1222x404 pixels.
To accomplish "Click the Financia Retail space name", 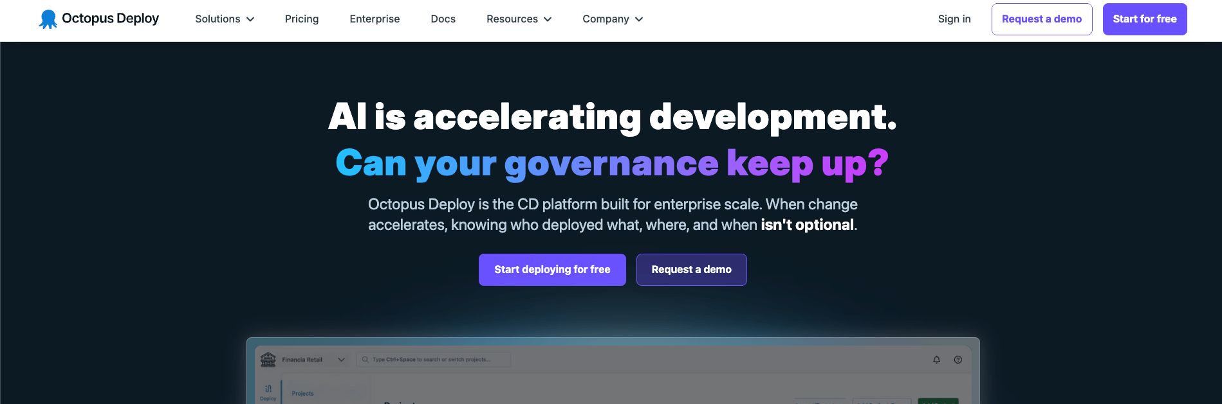I will 302,360.
